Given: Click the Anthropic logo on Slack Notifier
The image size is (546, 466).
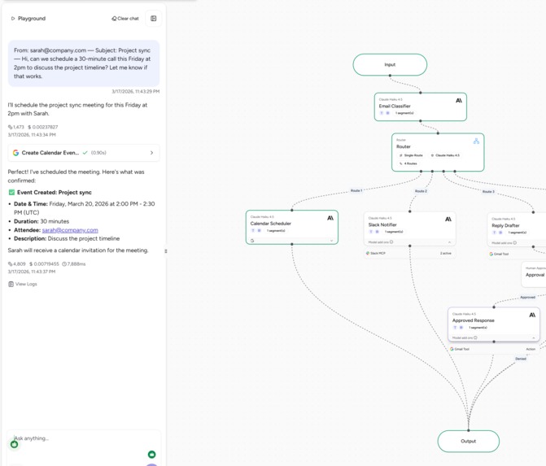Looking at the screenshot, I should (x=448, y=220).
